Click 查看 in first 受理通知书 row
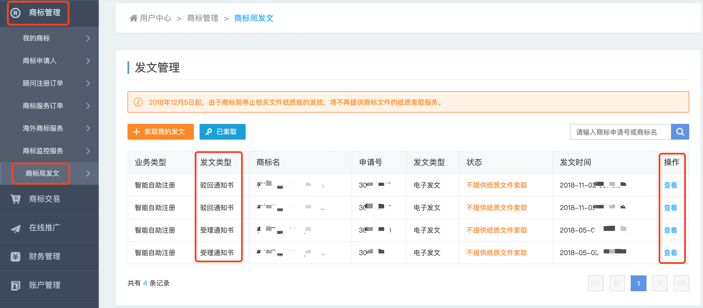The width and height of the screenshot is (703, 308). coord(671,230)
